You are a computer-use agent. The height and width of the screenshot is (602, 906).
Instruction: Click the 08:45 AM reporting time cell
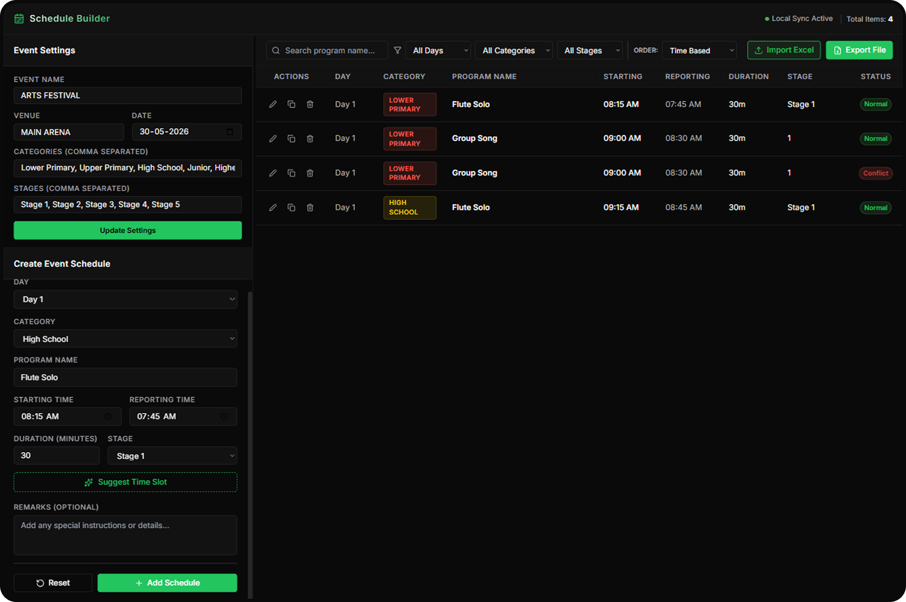pos(683,207)
